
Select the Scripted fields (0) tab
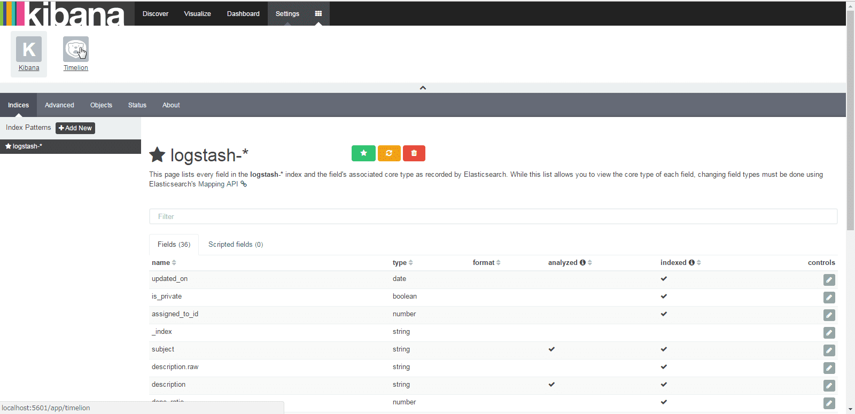tap(236, 245)
